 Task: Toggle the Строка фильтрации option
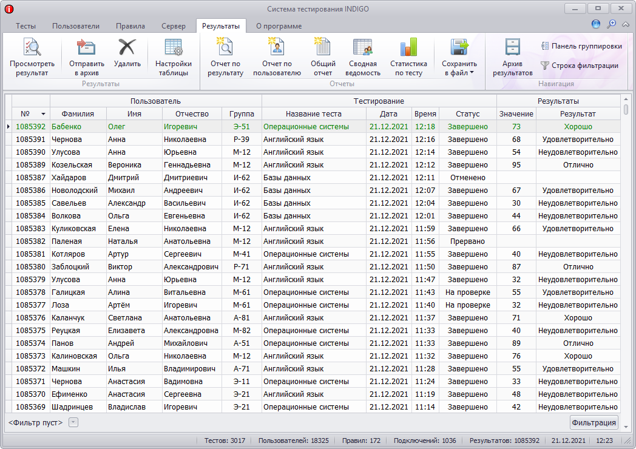coord(579,66)
